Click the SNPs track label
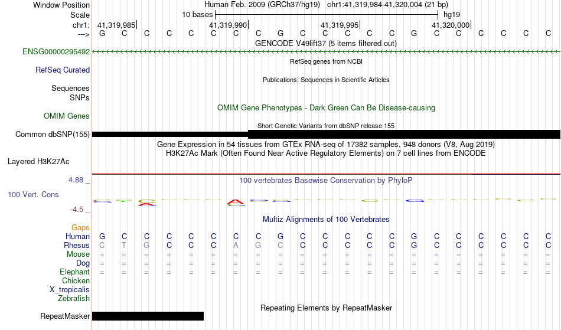The image size is (561, 330). click(x=80, y=97)
